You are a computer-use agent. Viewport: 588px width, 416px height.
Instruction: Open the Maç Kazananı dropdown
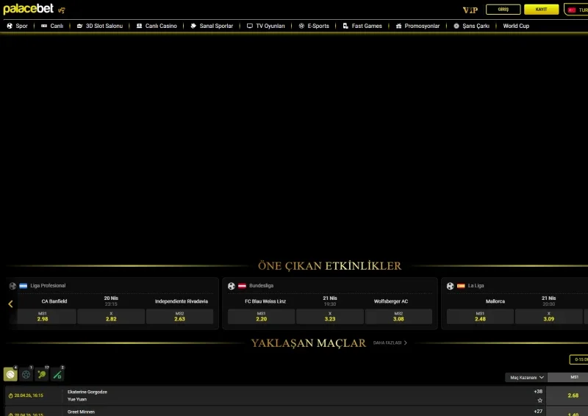[x=526, y=377]
